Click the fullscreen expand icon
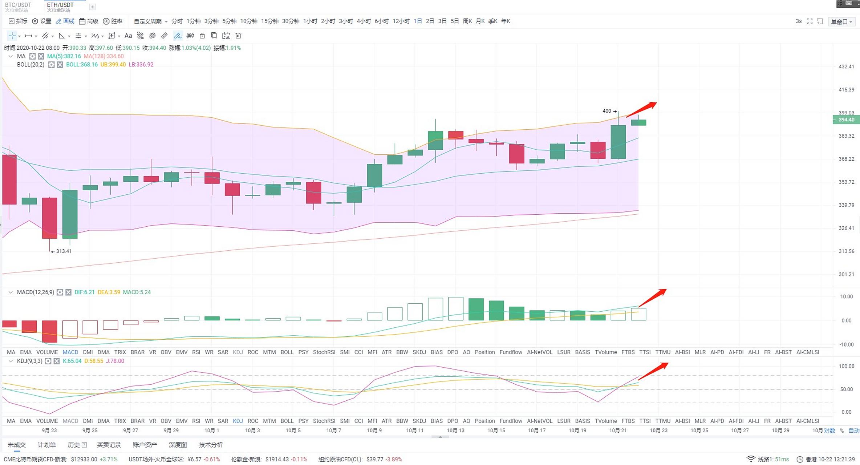The height and width of the screenshot is (465, 860). pyautogui.click(x=810, y=21)
